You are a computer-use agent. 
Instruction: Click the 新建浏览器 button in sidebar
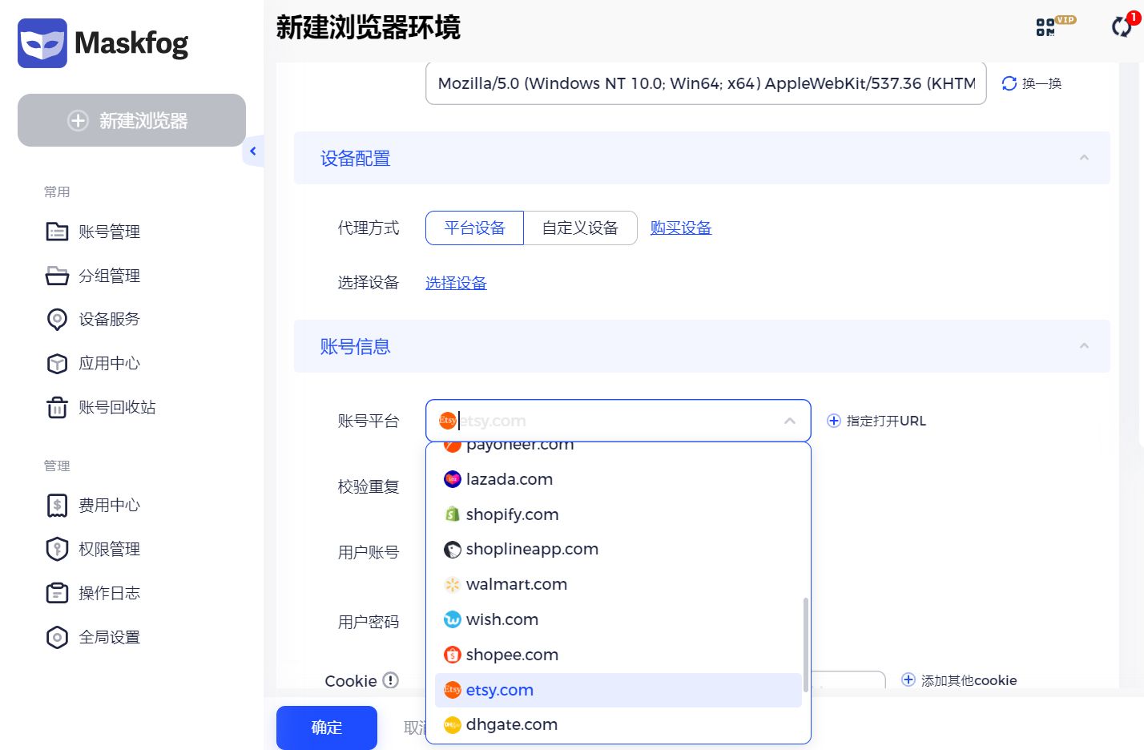point(131,120)
